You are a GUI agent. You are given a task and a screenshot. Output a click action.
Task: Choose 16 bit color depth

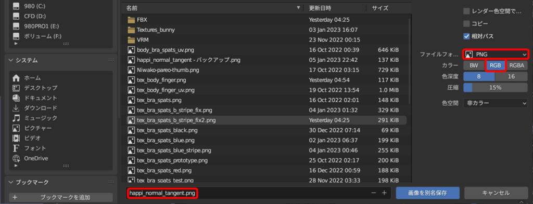[x=511, y=77]
